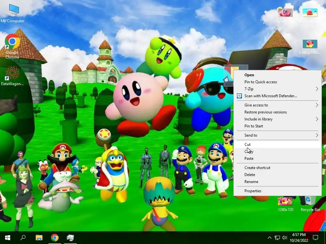Select the Recycle Bin icon
The image size is (326, 244).
[x=310, y=204]
